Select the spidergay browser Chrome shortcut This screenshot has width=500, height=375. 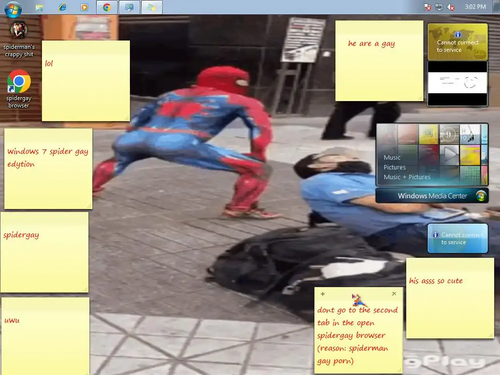click(x=19, y=89)
